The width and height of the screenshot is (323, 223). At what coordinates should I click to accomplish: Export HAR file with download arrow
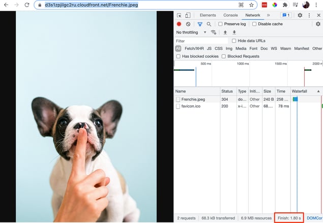click(234, 33)
